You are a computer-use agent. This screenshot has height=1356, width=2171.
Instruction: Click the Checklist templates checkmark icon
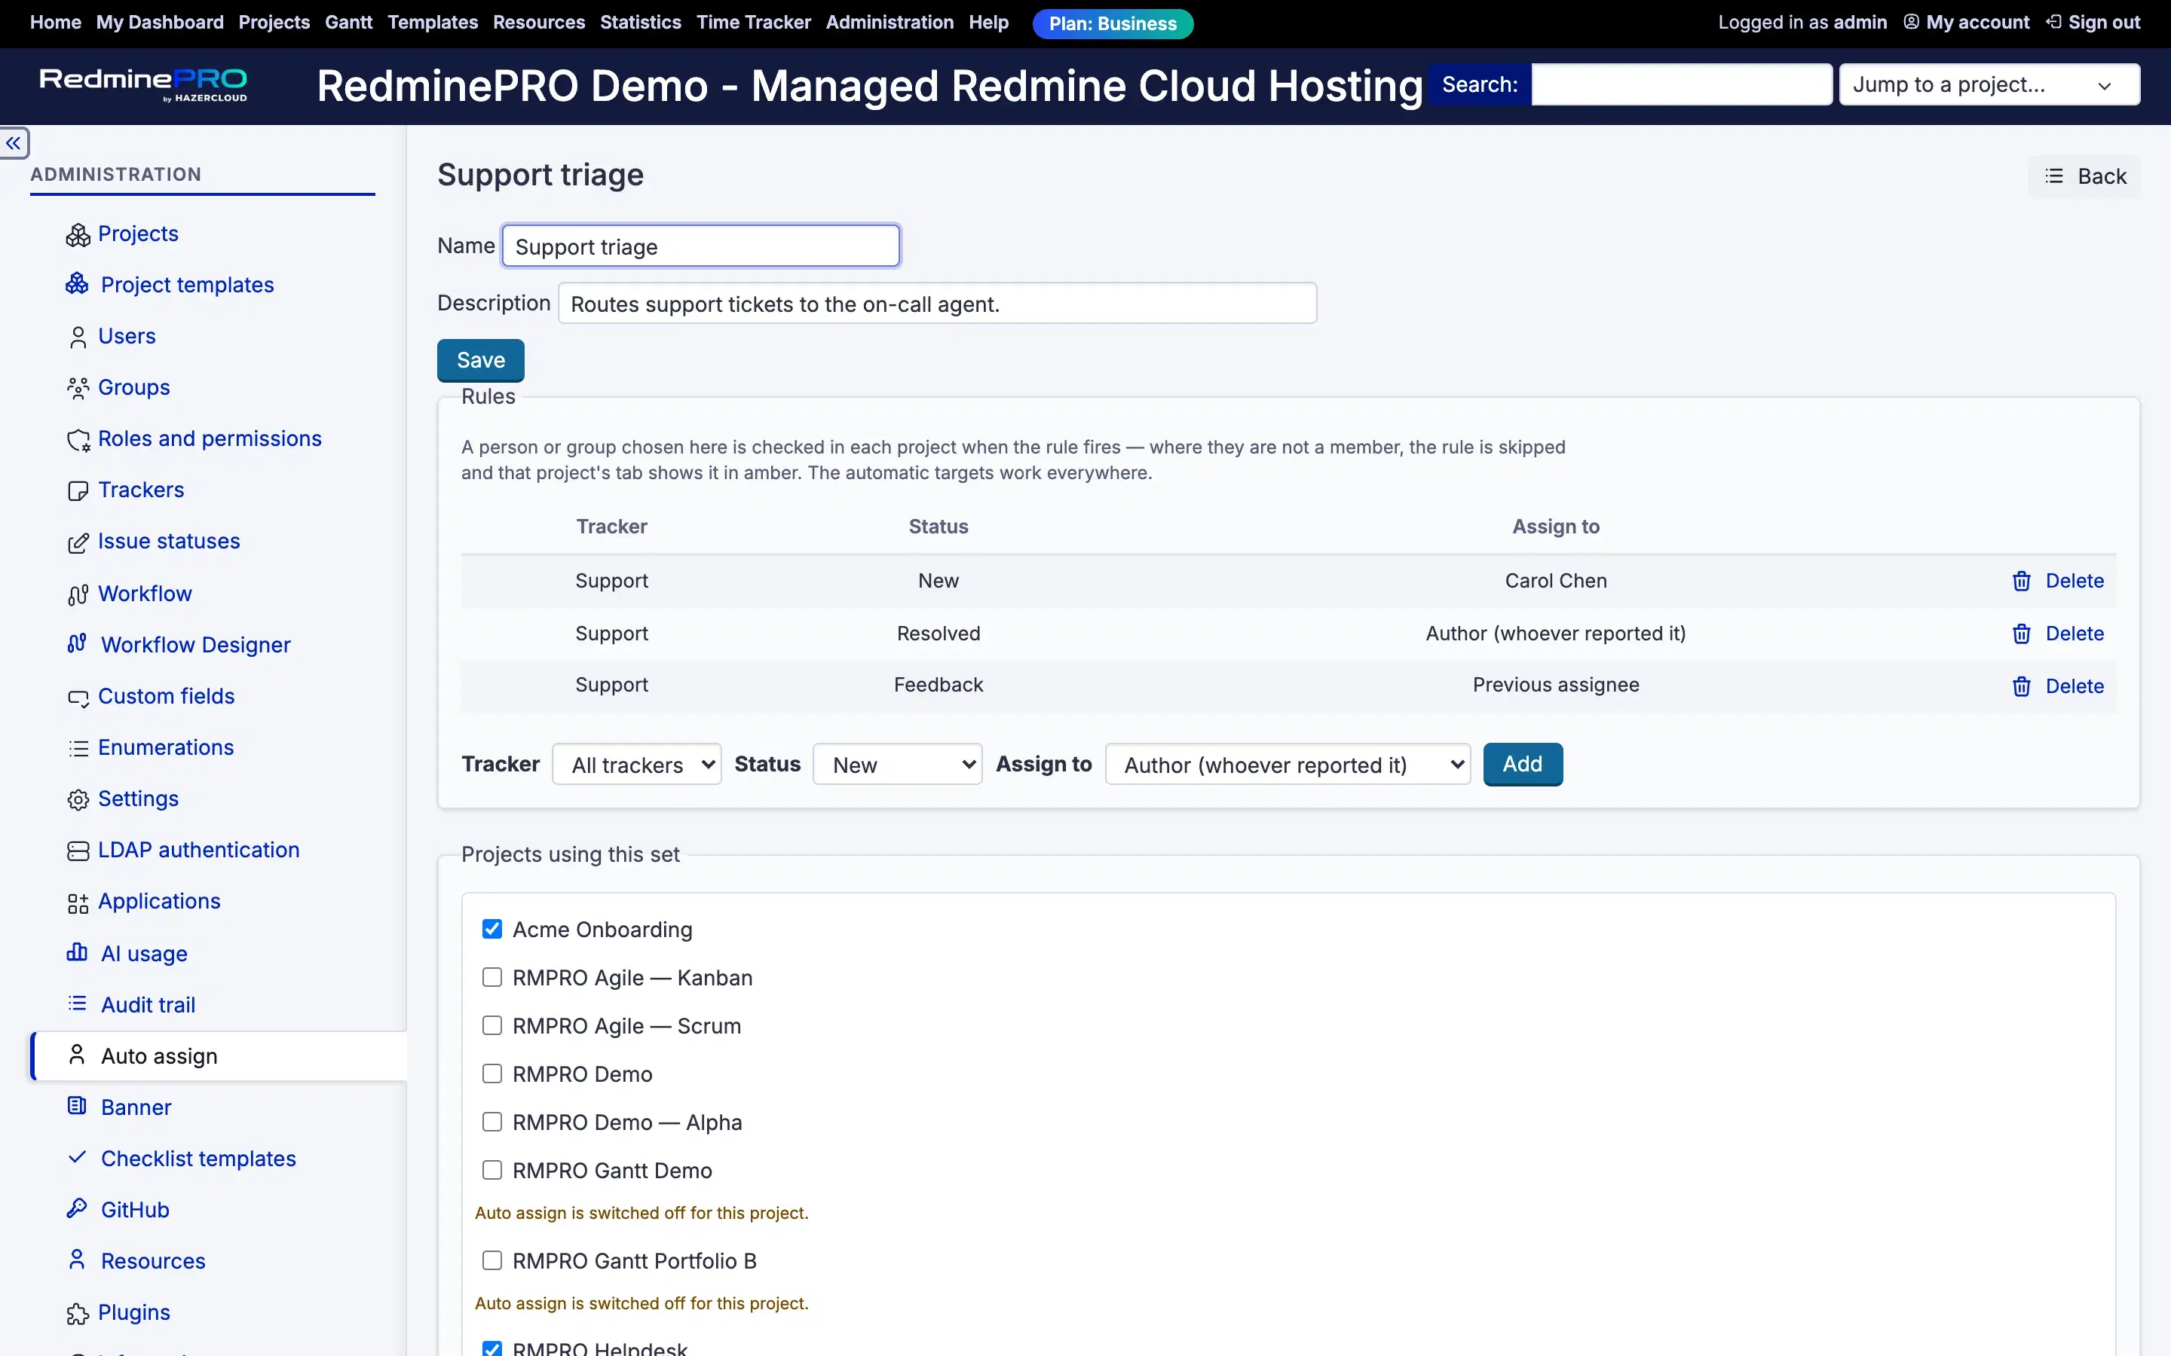click(x=77, y=1157)
